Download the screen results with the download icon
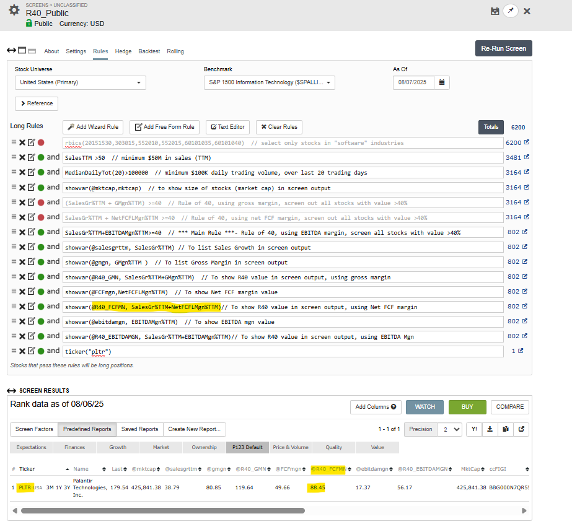The image size is (572, 524). pyautogui.click(x=490, y=429)
